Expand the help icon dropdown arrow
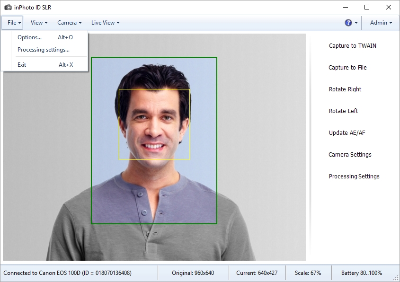This screenshot has width=400, height=282. pyautogui.click(x=356, y=23)
